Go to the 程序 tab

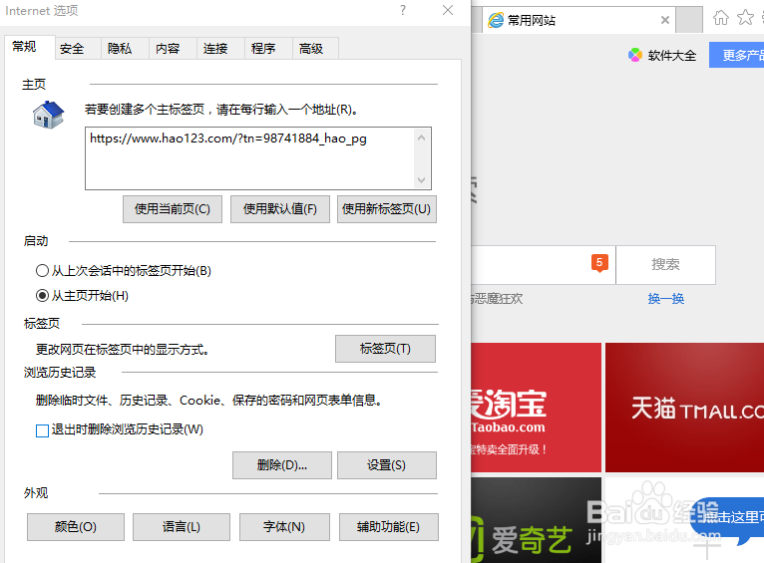coord(263,49)
